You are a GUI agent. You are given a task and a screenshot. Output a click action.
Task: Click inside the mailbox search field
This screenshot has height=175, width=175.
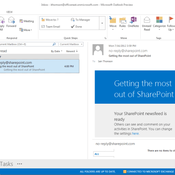[x=25, y=44]
